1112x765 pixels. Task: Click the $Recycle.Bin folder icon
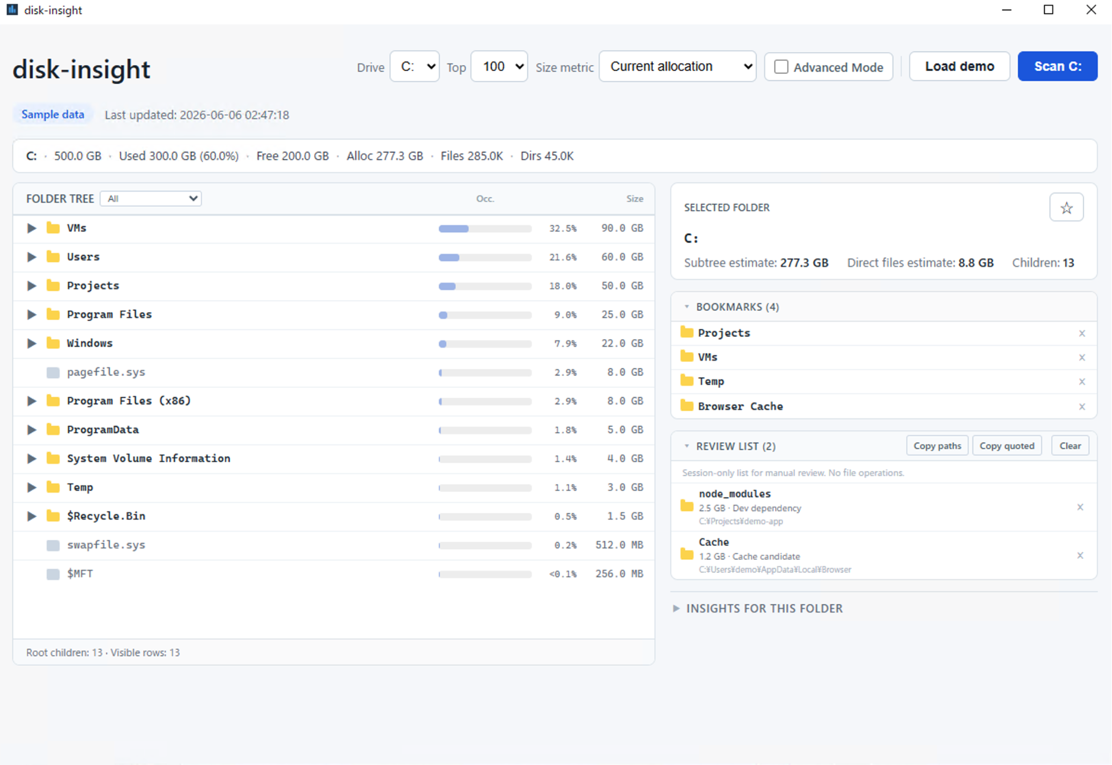(53, 515)
